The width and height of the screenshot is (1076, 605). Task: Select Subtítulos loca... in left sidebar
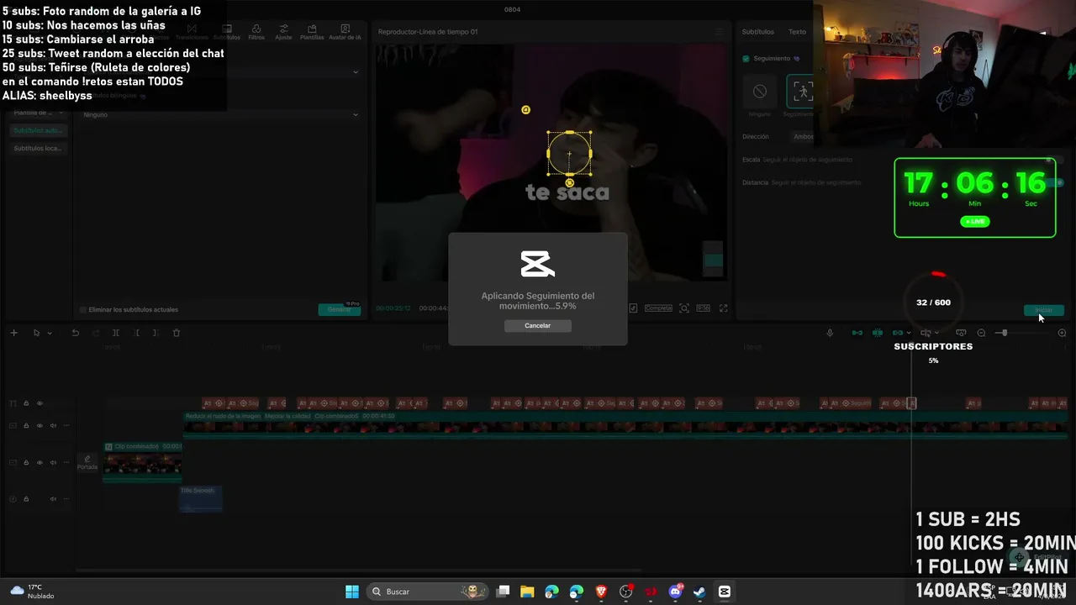[37, 148]
